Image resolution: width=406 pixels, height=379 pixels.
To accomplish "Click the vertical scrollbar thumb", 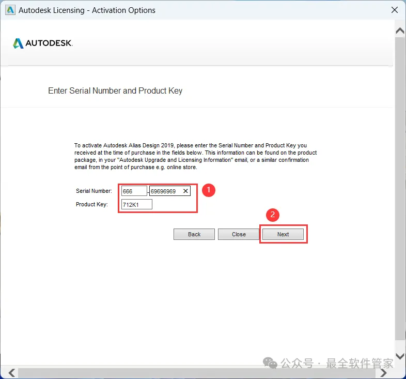I will coord(400,188).
